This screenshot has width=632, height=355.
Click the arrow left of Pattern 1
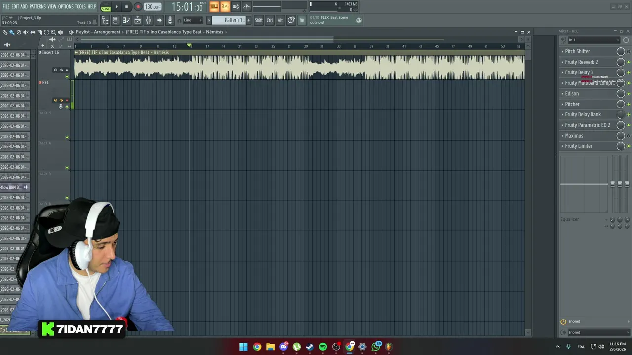point(209,20)
